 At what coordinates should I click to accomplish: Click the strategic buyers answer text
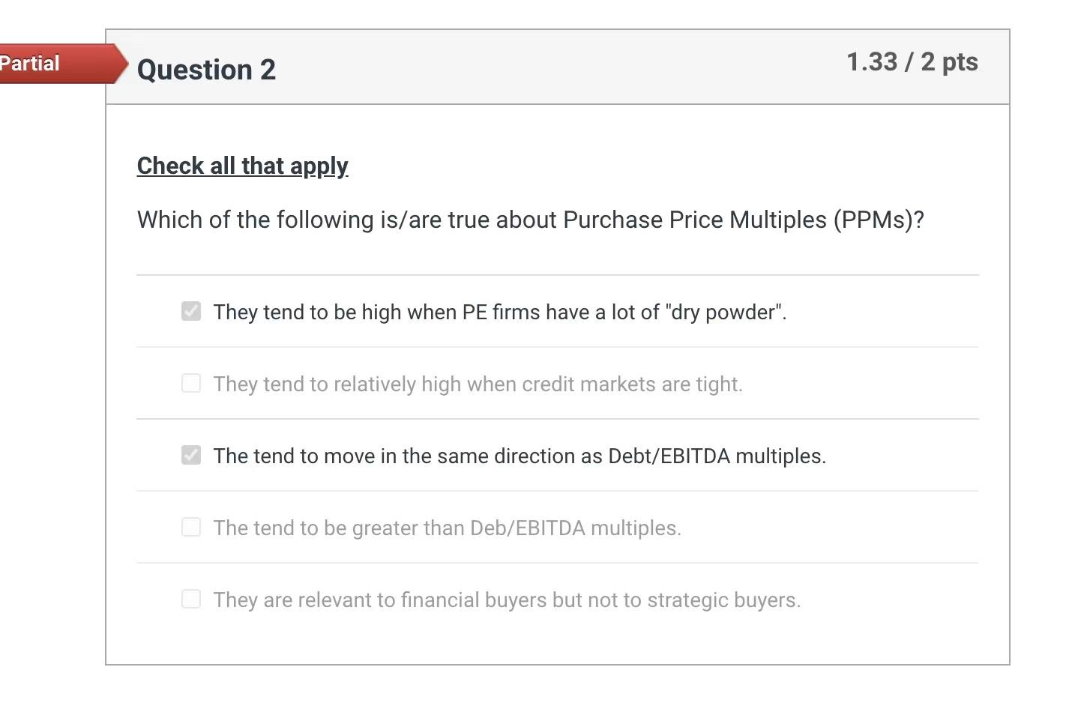tap(507, 599)
